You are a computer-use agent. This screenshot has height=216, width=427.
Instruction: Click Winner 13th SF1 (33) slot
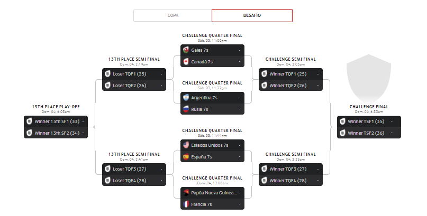pyautogui.click(x=56, y=121)
